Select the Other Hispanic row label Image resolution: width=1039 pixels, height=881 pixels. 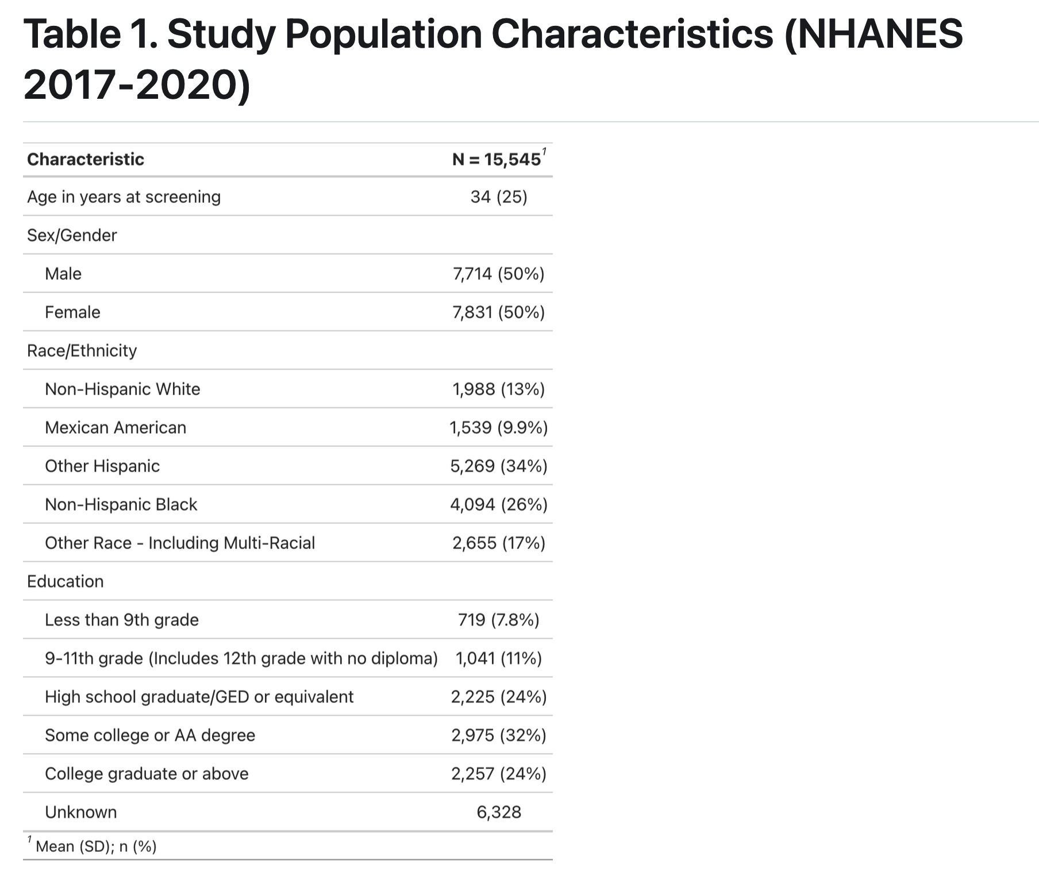click(x=102, y=466)
